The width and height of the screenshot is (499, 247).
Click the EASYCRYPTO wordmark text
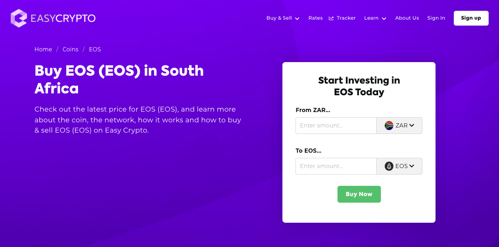tap(63, 18)
